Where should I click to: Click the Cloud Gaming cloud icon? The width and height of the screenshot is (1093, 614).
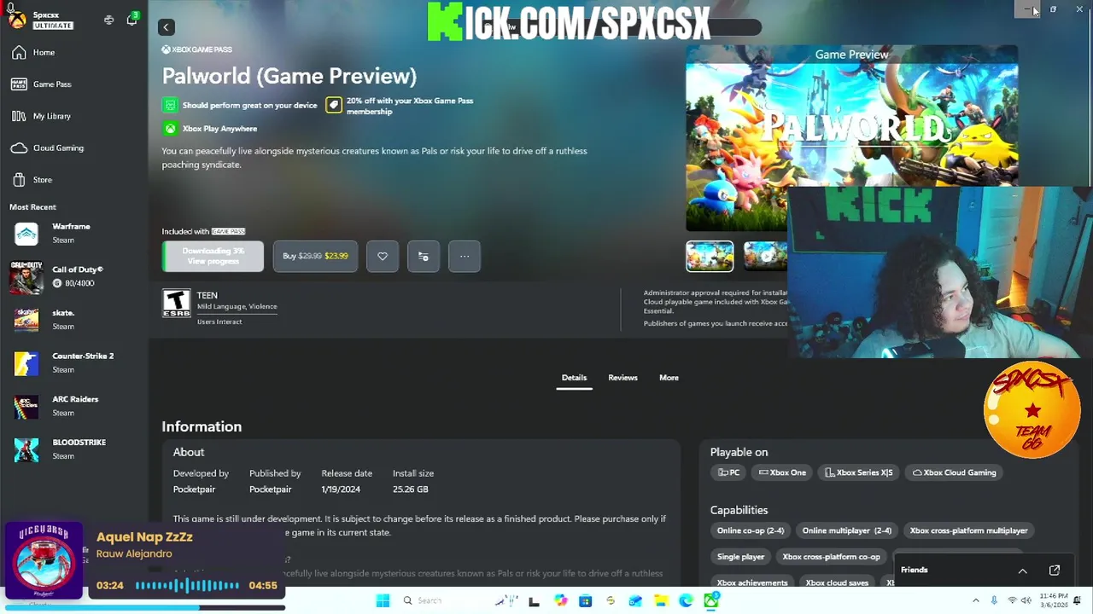coord(19,148)
